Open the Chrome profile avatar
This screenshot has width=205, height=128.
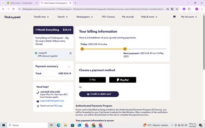click(x=197, y=9)
